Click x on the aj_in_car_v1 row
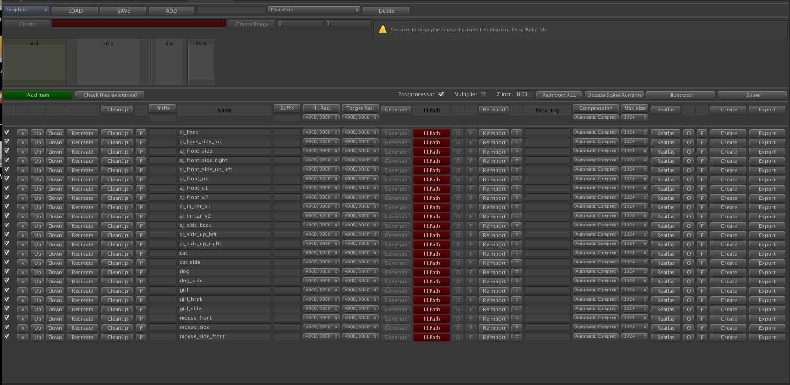The width and height of the screenshot is (790, 385). pos(22,207)
